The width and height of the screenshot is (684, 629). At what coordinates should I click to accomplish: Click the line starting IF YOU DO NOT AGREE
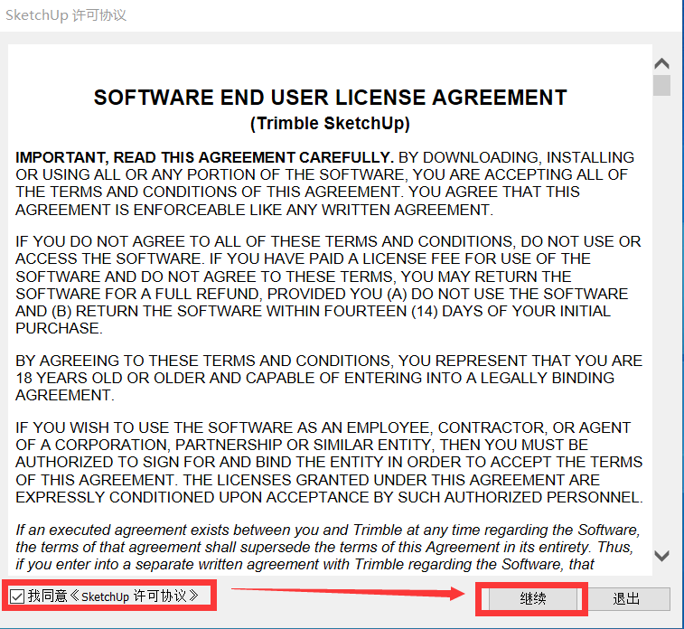[x=328, y=241]
